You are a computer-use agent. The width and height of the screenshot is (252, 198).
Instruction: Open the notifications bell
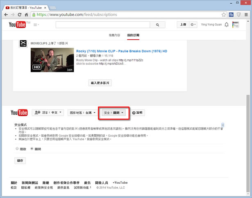pyautogui.click(x=226, y=25)
